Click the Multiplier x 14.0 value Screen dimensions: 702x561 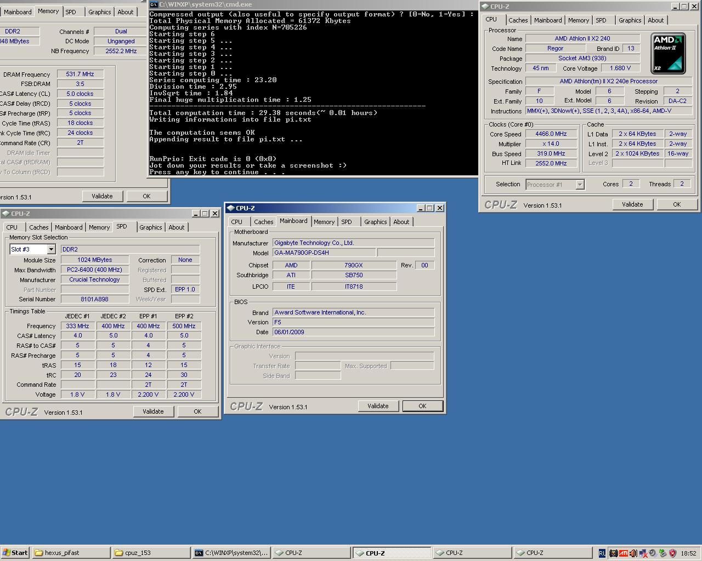pyautogui.click(x=551, y=144)
